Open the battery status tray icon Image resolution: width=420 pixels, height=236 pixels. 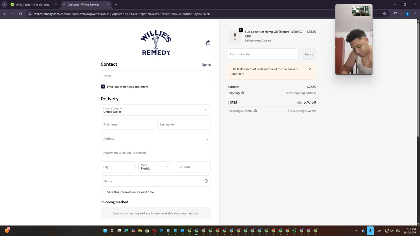click(398, 231)
